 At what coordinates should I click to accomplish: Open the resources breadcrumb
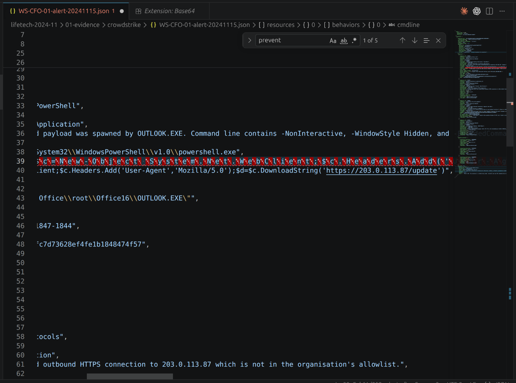point(280,25)
